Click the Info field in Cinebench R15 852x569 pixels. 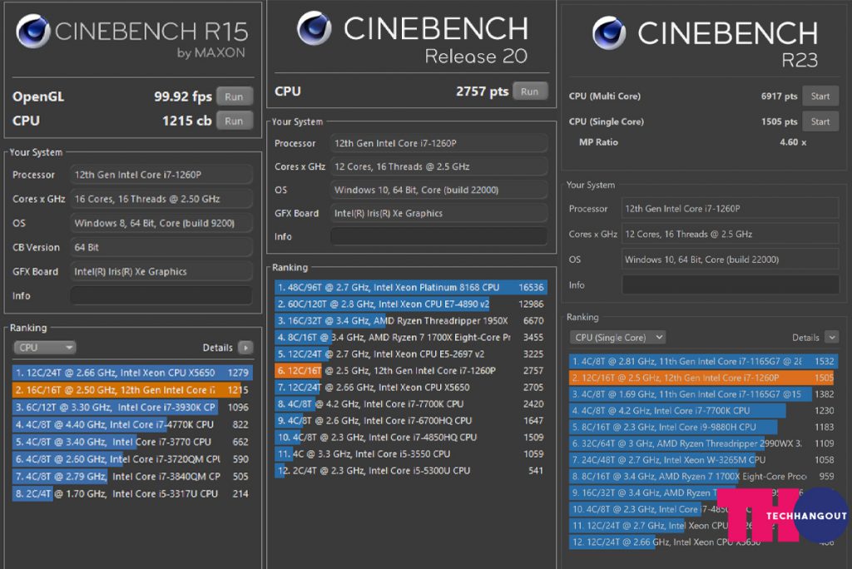click(161, 295)
